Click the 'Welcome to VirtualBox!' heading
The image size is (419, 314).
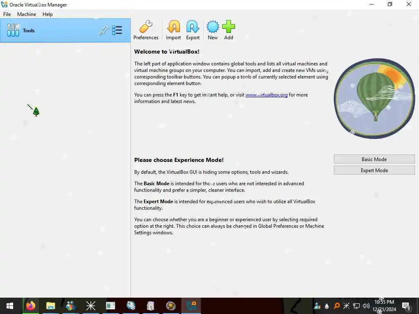(x=167, y=52)
